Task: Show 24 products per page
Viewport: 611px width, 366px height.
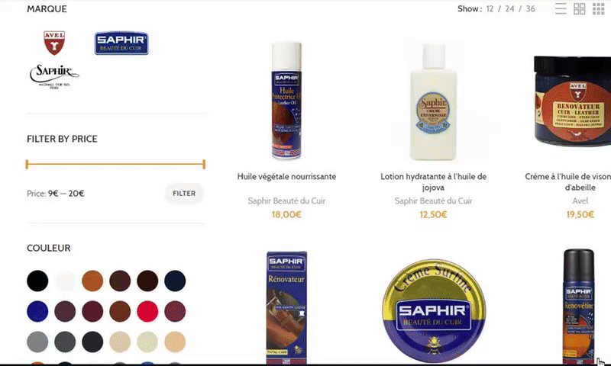Action: (x=509, y=8)
